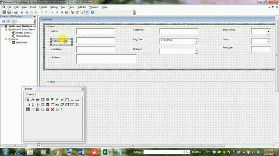
Task: Click the blue Help question-mark icon
Action: 92,12
